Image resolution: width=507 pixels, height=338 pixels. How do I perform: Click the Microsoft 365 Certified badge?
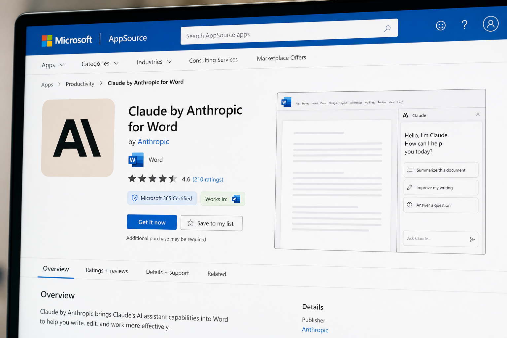(x=162, y=198)
